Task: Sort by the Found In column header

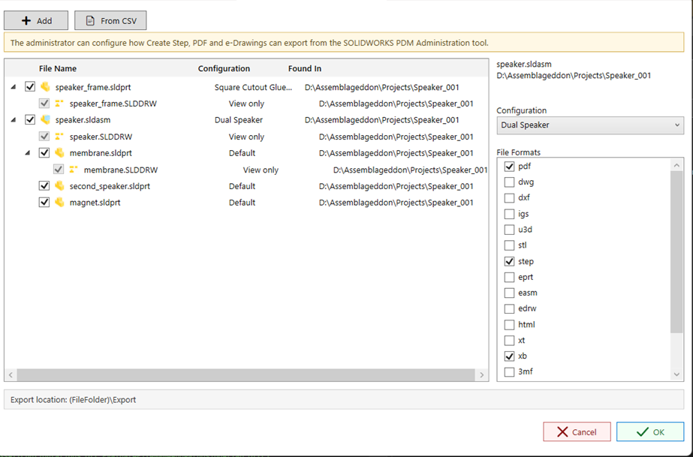Action: pyautogui.click(x=305, y=68)
